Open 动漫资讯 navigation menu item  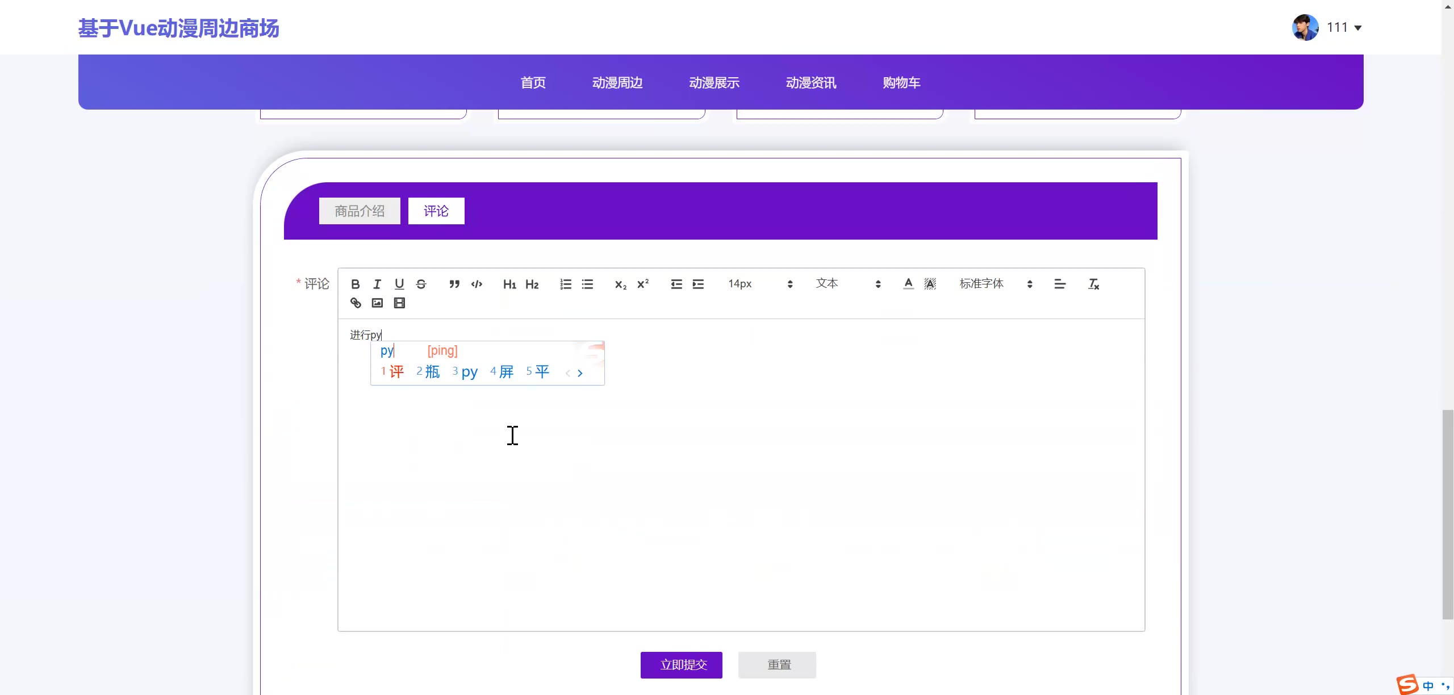[810, 83]
